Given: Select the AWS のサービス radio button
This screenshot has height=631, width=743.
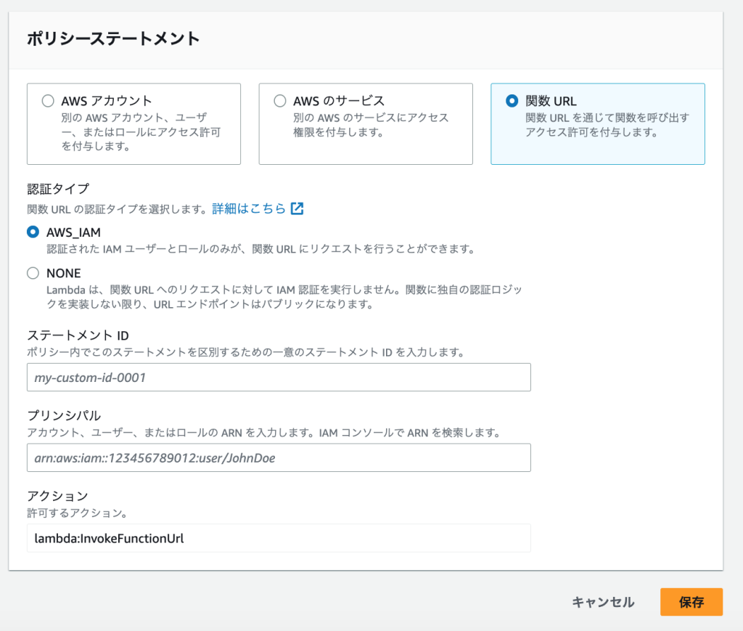Looking at the screenshot, I should (279, 100).
